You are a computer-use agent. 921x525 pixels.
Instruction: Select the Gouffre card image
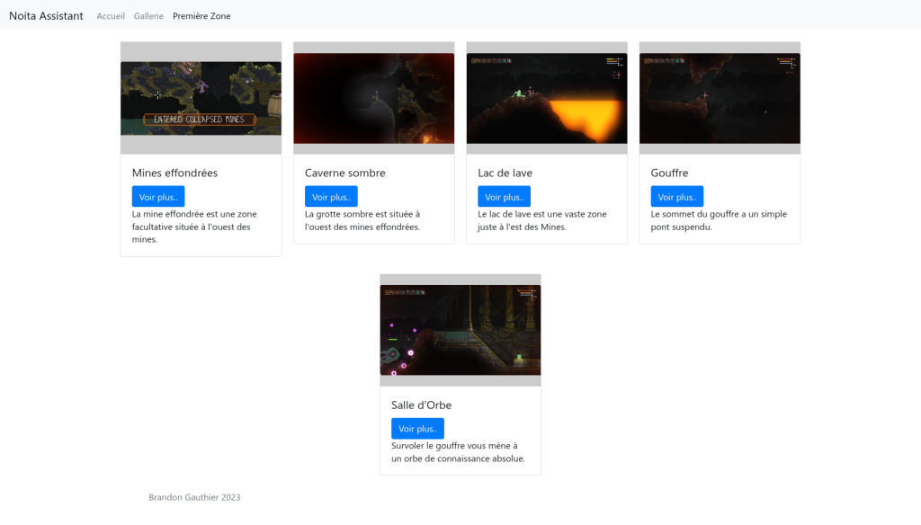(x=719, y=98)
